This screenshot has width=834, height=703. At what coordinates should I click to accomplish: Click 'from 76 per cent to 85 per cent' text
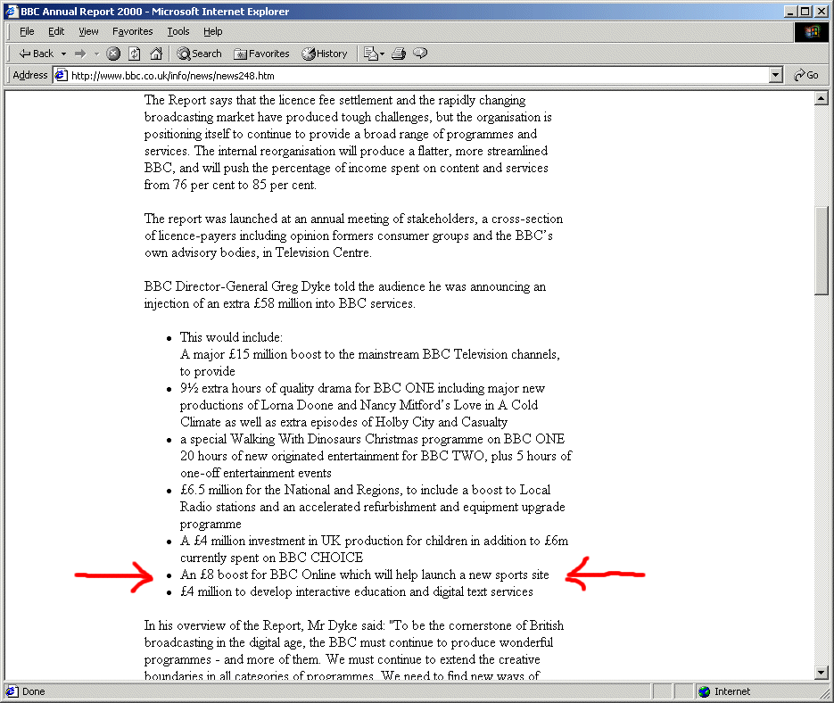tap(230, 185)
